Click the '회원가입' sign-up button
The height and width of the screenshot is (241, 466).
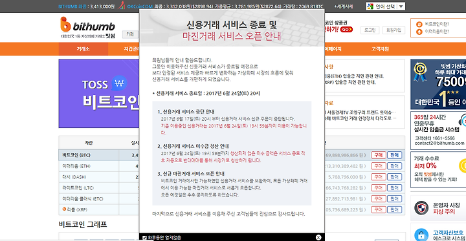[394, 30]
